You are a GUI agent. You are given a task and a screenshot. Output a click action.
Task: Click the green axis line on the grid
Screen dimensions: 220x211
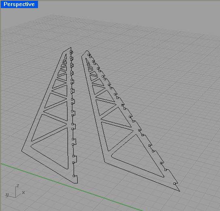(x=70, y=187)
